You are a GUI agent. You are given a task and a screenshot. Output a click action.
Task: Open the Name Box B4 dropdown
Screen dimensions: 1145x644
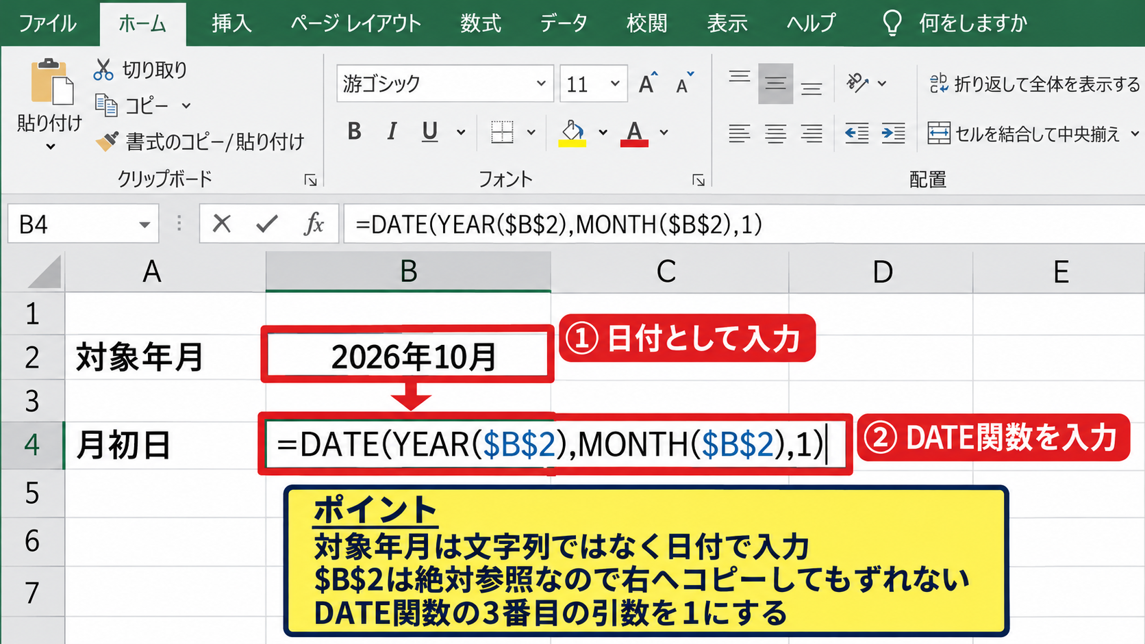144,224
